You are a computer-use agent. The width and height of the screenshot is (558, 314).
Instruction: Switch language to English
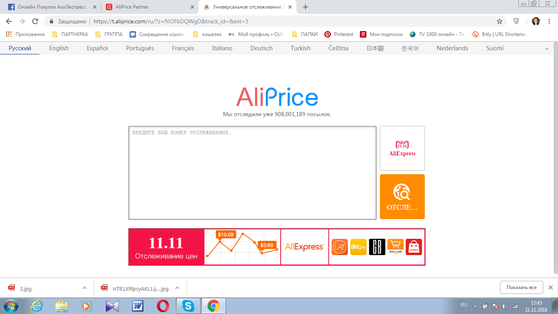click(59, 48)
